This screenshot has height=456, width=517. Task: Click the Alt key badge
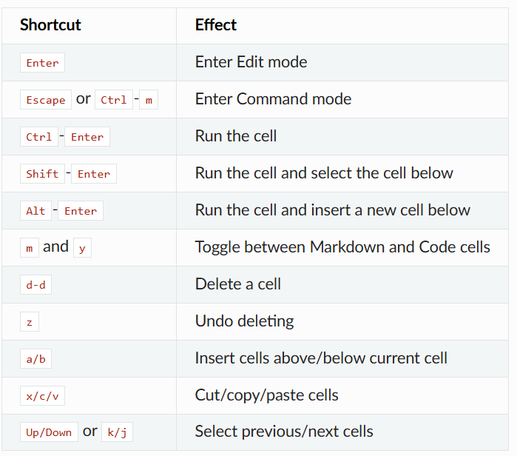[x=36, y=211]
